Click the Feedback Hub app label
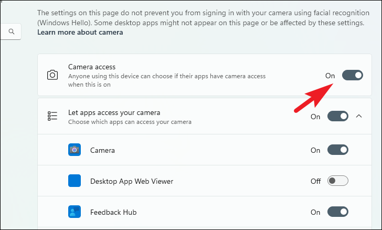382x230 pixels. pyautogui.click(x=113, y=212)
